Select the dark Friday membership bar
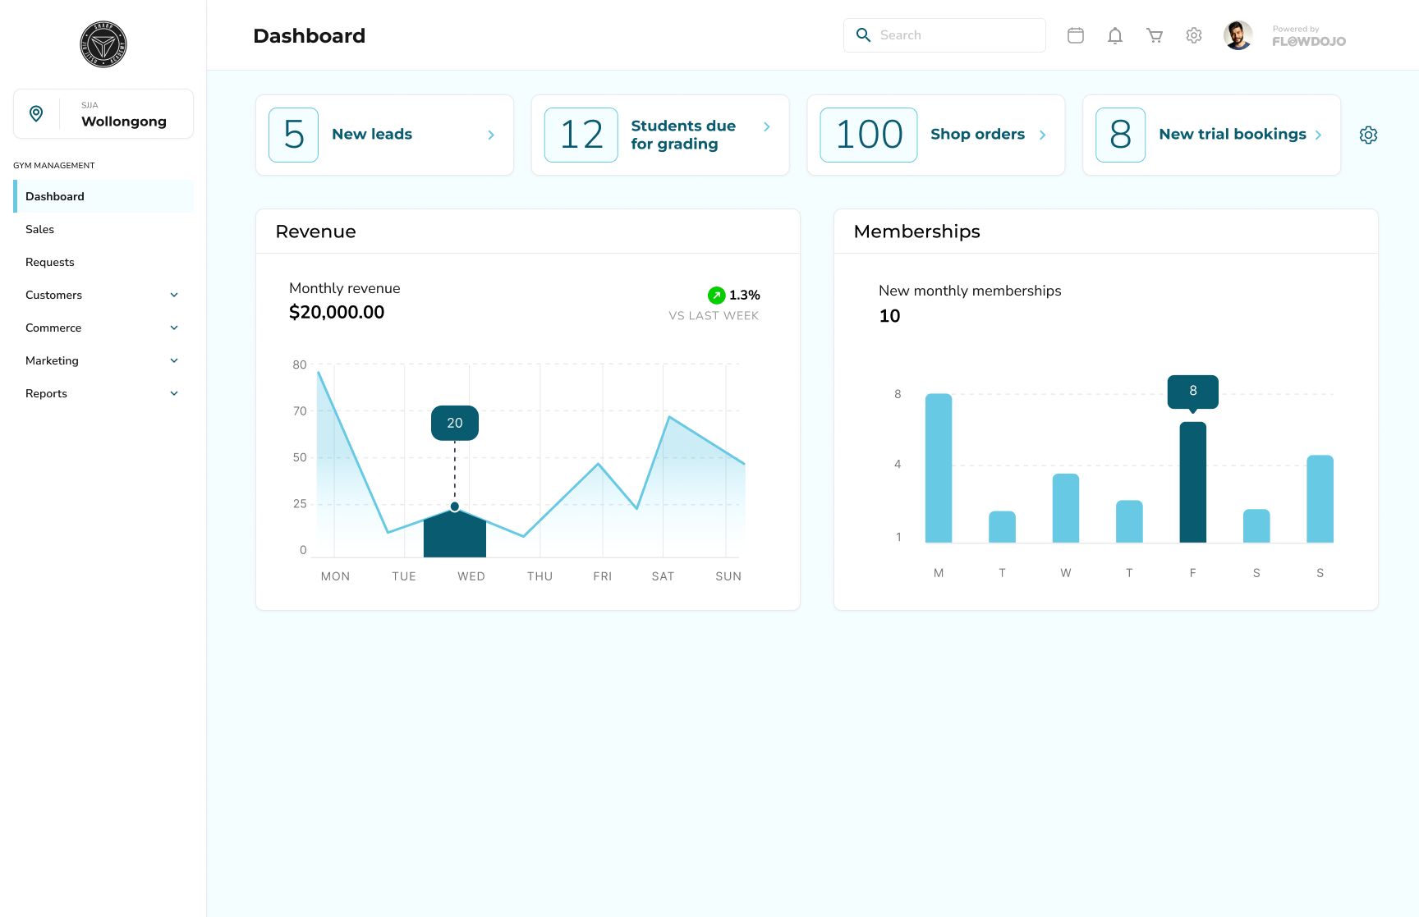The width and height of the screenshot is (1419, 917). coord(1193,483)
